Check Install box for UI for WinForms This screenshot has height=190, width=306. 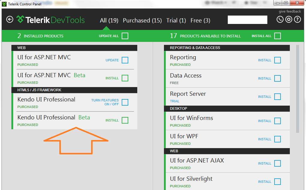tap(278, 121)
